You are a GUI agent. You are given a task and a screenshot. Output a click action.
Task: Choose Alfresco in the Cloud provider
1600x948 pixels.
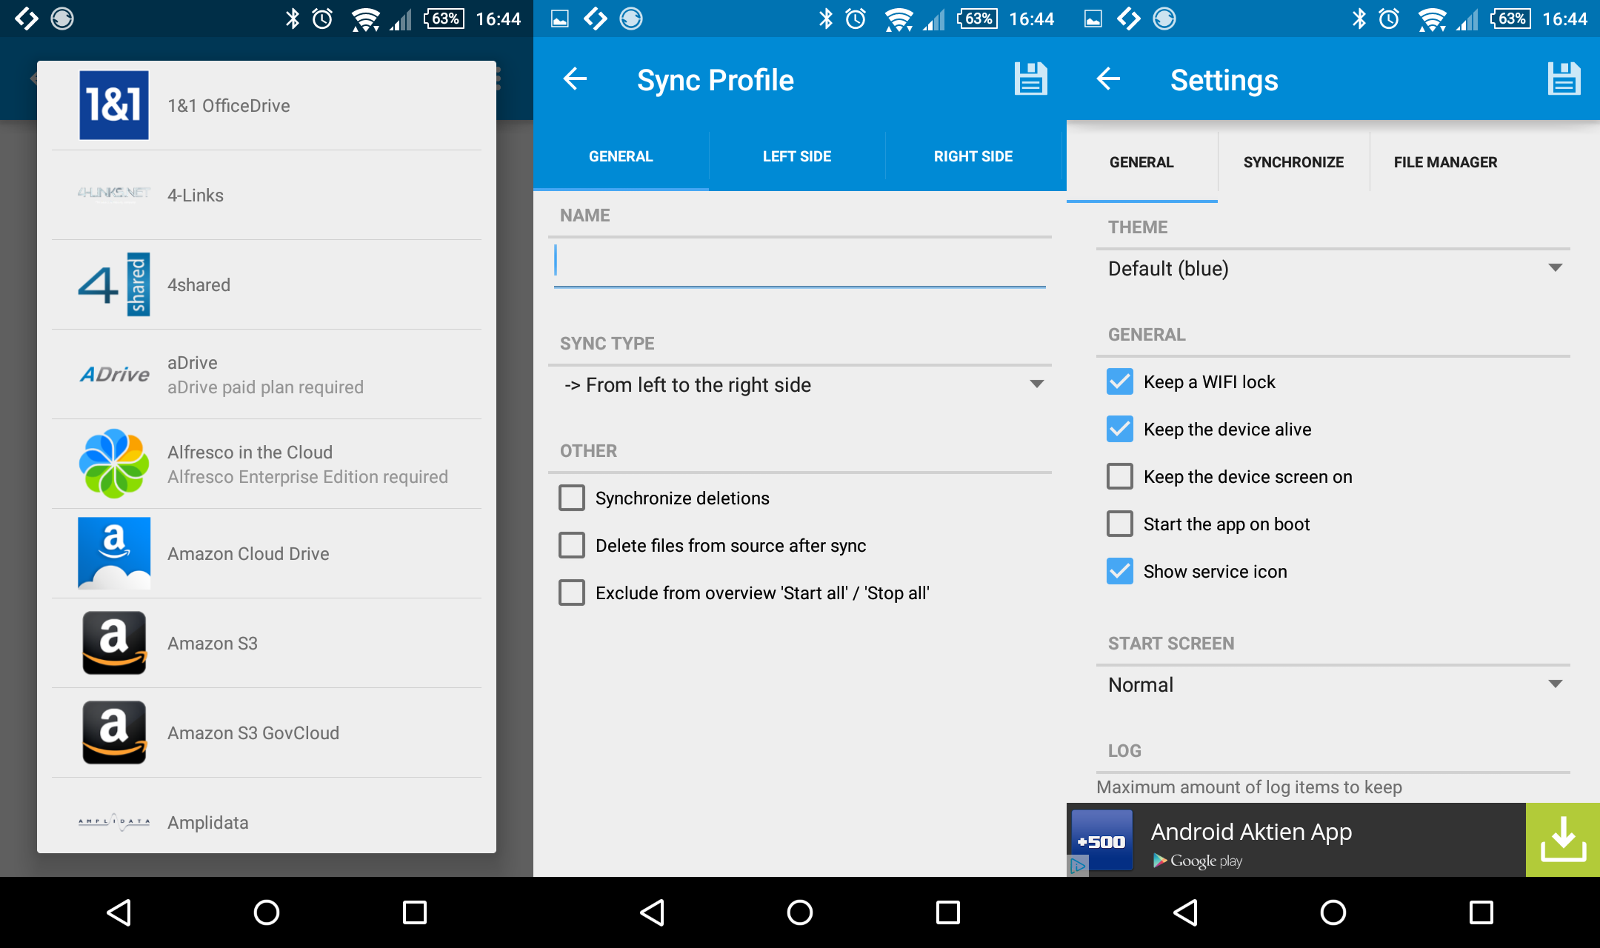(267, 464)
